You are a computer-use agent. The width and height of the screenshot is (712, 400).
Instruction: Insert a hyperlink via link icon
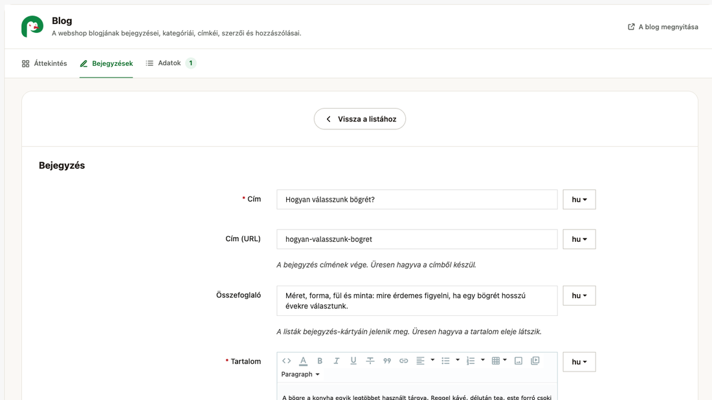click(x=404, y=361)
